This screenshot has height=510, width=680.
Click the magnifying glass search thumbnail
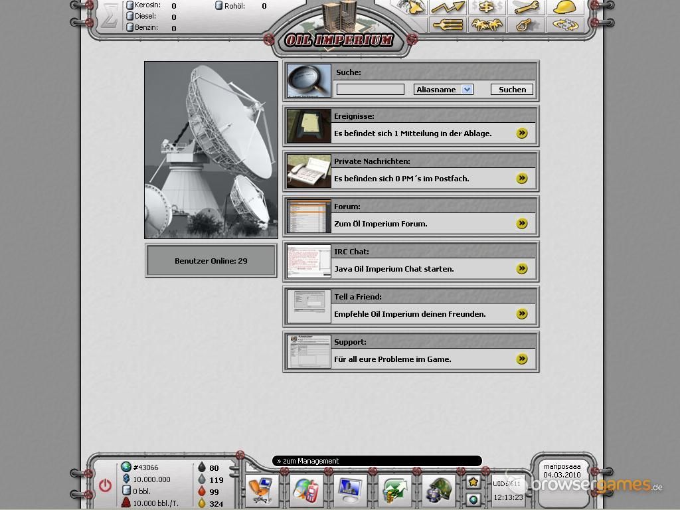pos(309,80)
